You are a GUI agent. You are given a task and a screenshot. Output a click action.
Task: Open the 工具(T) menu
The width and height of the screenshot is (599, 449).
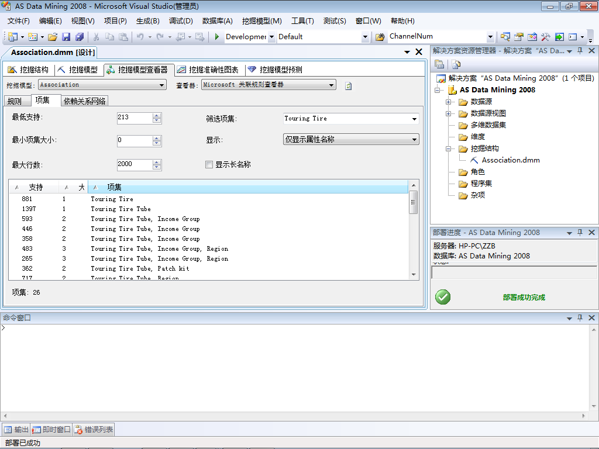[x=302, y=21]
